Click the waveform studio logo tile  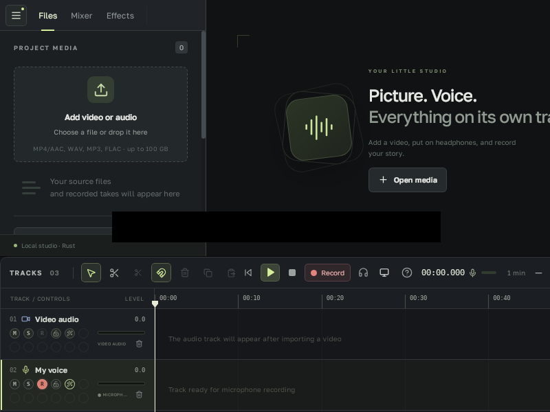(318, 128)
